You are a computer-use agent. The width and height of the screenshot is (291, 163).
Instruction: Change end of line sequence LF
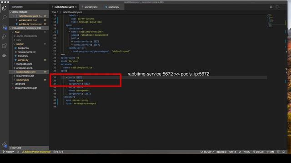240,152
